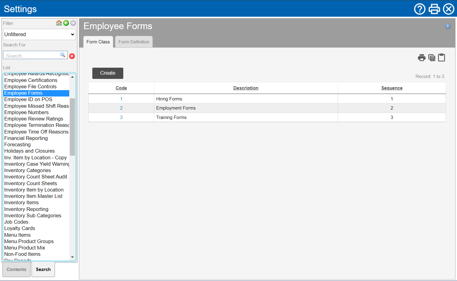Click the export grid icon above the table
Viewport: 457px width, 281px height.
click(x=431, y=58)
